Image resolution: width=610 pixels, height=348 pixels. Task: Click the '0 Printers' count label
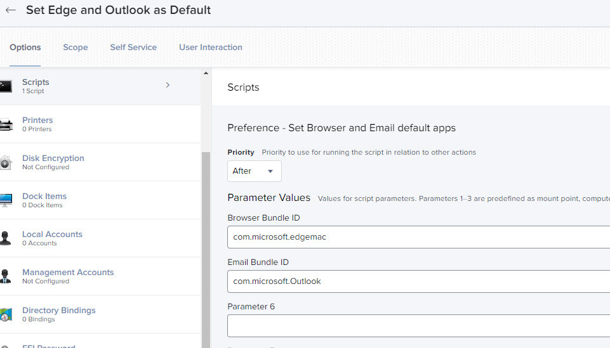(37, 129)
